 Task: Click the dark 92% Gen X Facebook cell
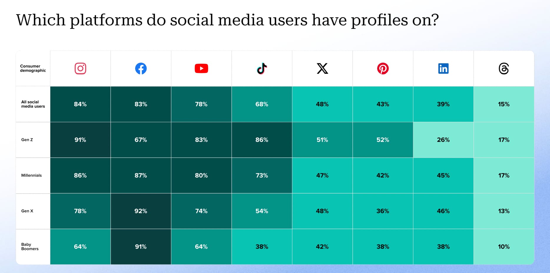[x=141, y=211]
